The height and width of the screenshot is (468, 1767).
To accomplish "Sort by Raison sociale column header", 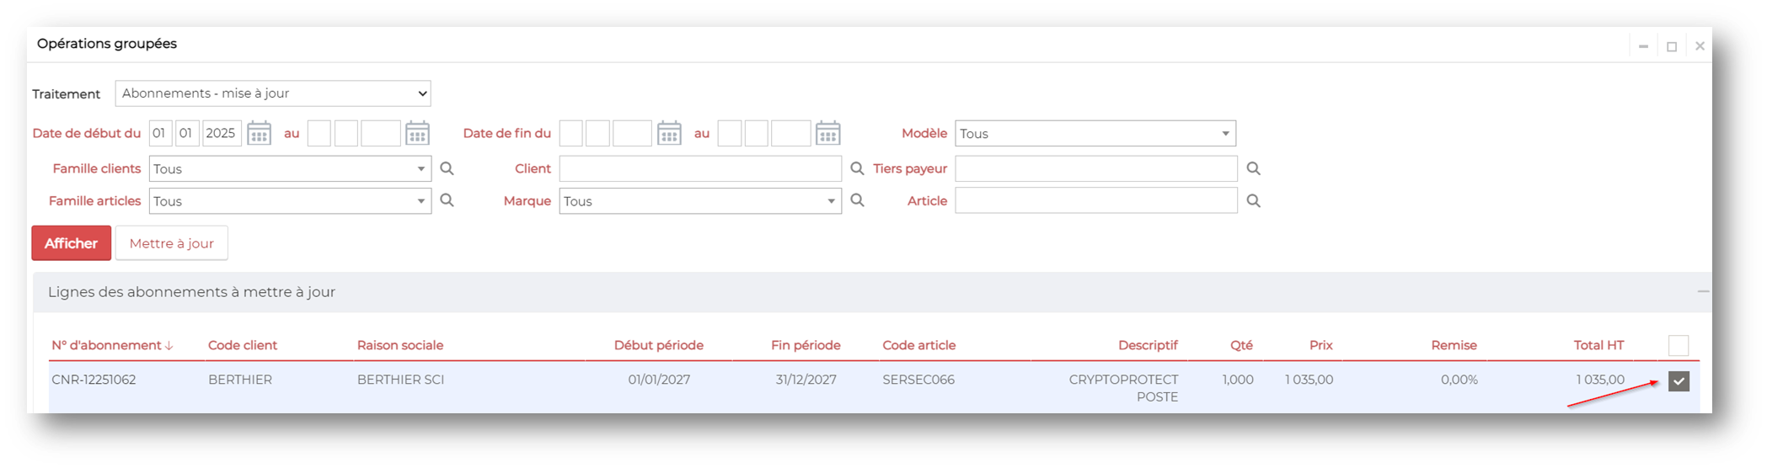I will [400, 345].
